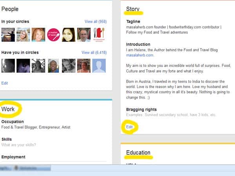Screen dimensions: 235x176
Task: Click the blurred taskbar window button
Action: 32,168
